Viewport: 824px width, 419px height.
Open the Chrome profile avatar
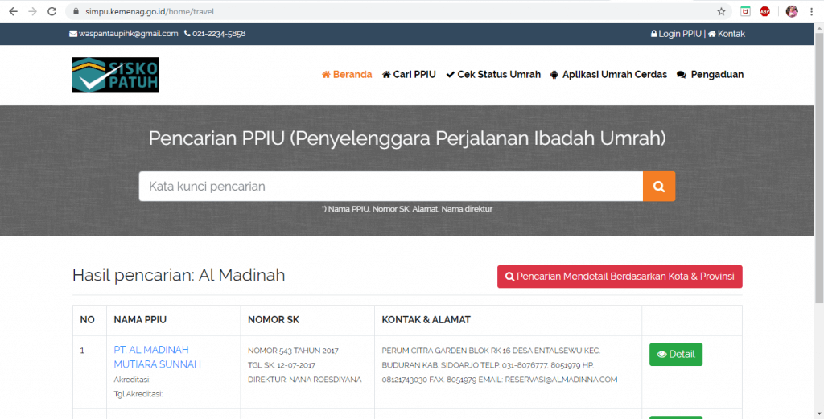tap(792, 11)
